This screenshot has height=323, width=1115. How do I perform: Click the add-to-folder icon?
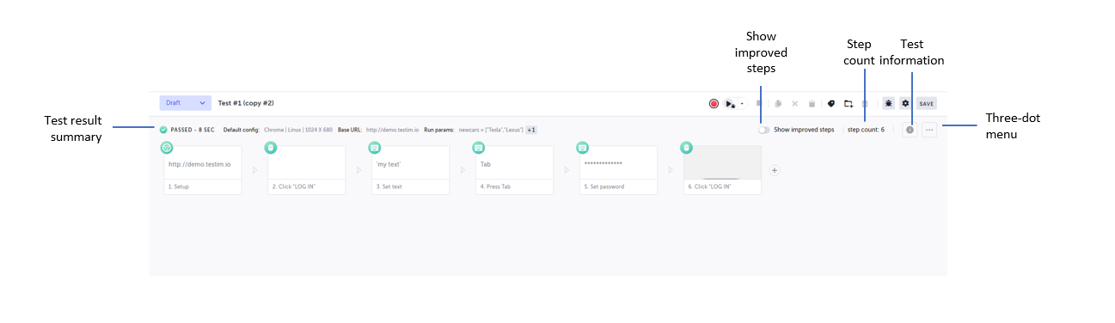click(x=849, y=103)
